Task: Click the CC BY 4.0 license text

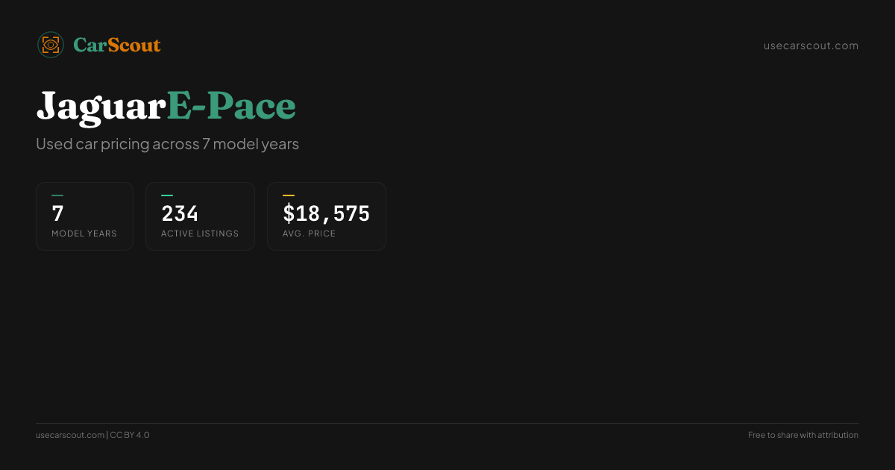Action: pos(130,435)
